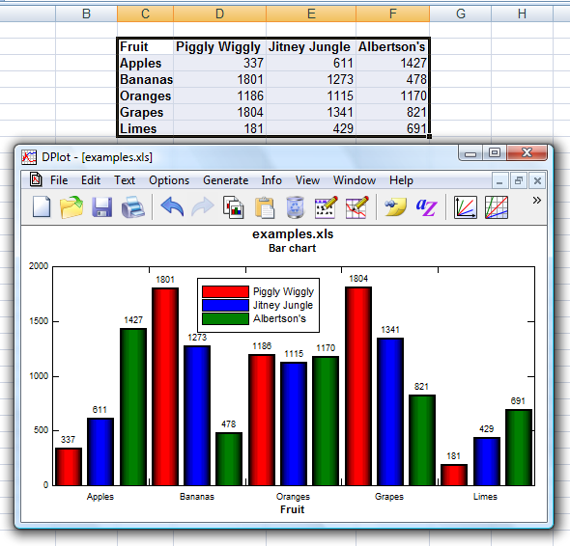
Task: Open a file with the folder icon
Action: pos(71,207)
